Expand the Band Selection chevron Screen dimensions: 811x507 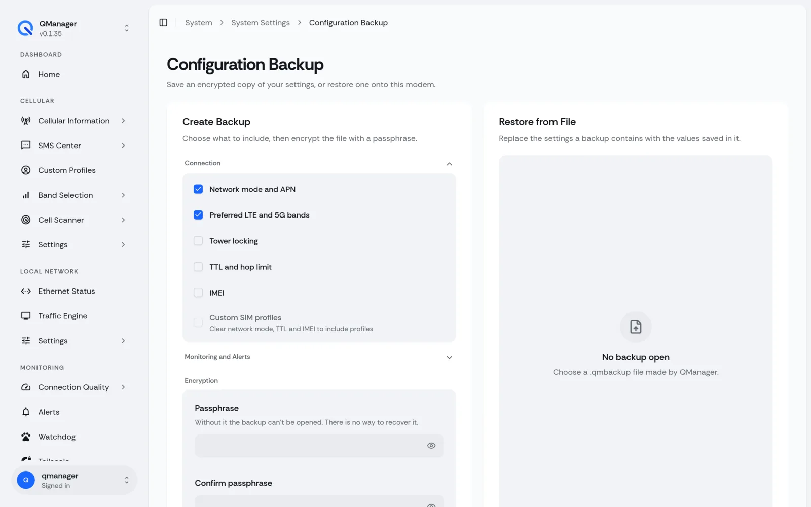pos(123,195)
